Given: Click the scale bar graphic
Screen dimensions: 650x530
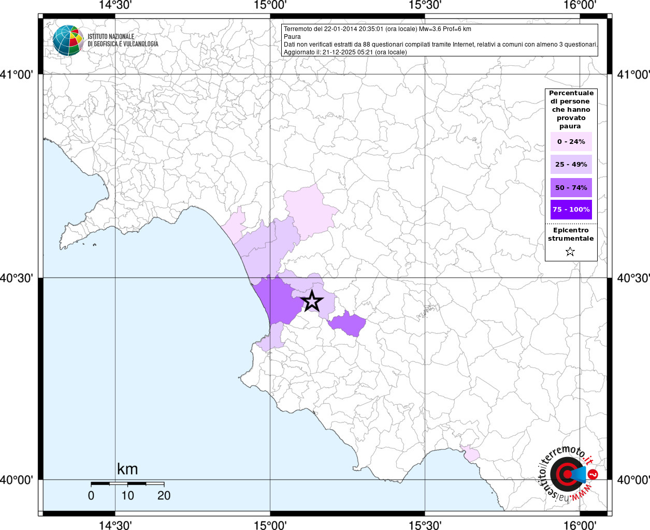Looking at the screenshot, I should coord(127,484).
